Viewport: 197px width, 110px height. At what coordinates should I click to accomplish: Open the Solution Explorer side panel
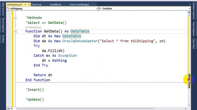point(194,11)
